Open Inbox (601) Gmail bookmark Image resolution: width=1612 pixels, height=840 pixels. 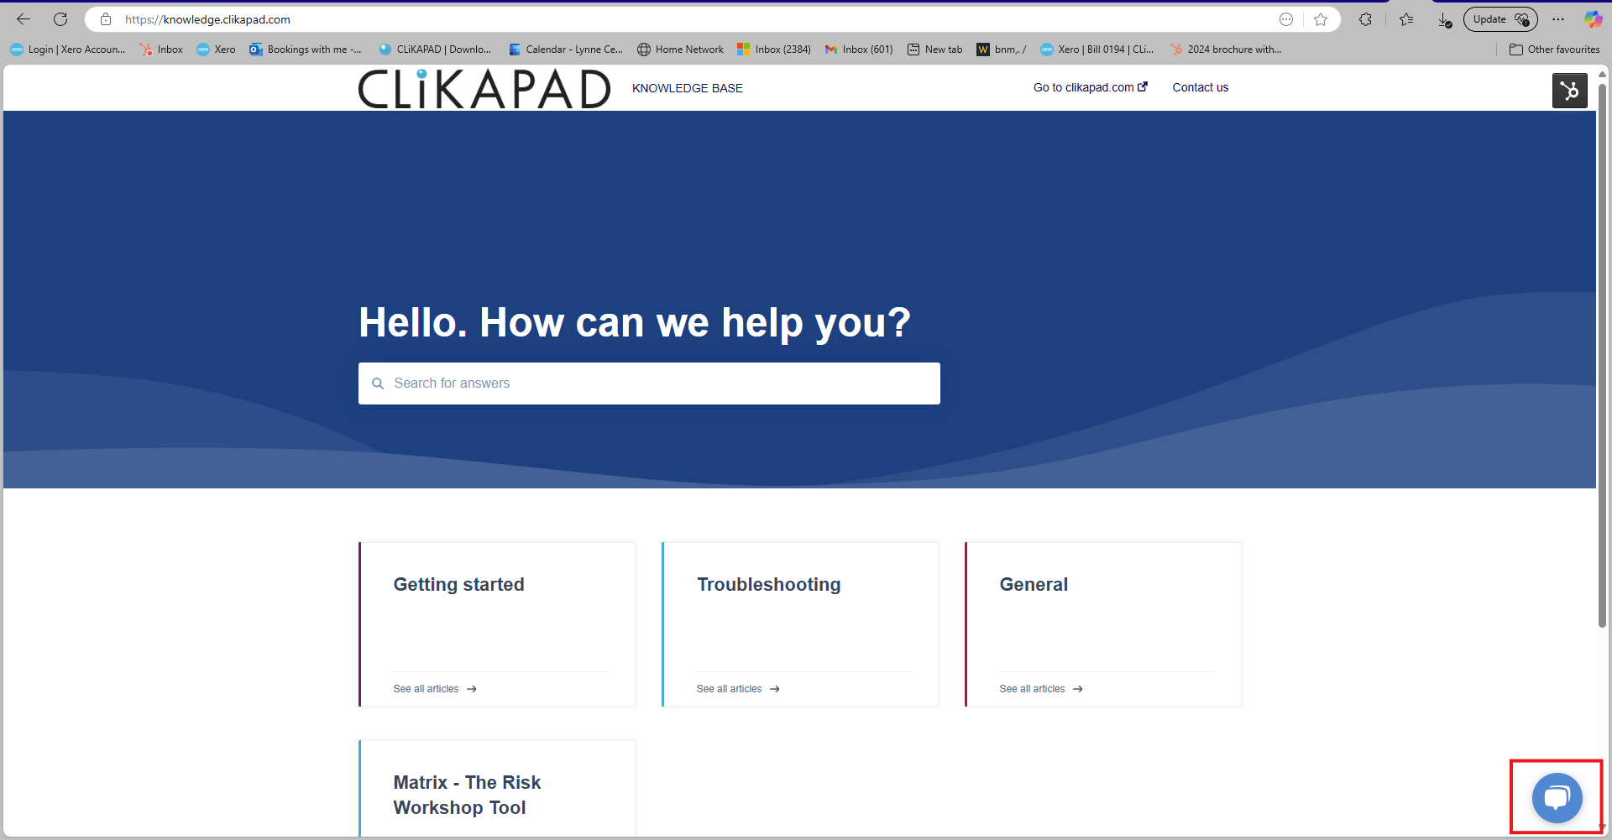[859, 50]
